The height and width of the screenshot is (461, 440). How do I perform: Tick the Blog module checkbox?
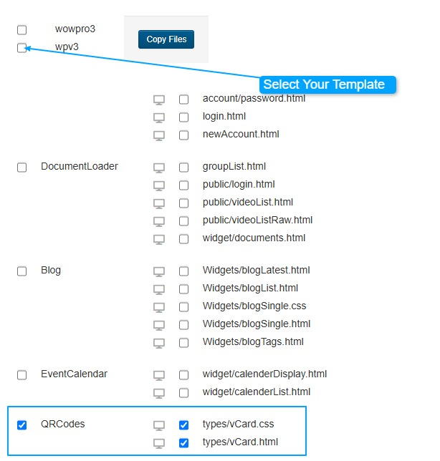[x=22, y=271]
